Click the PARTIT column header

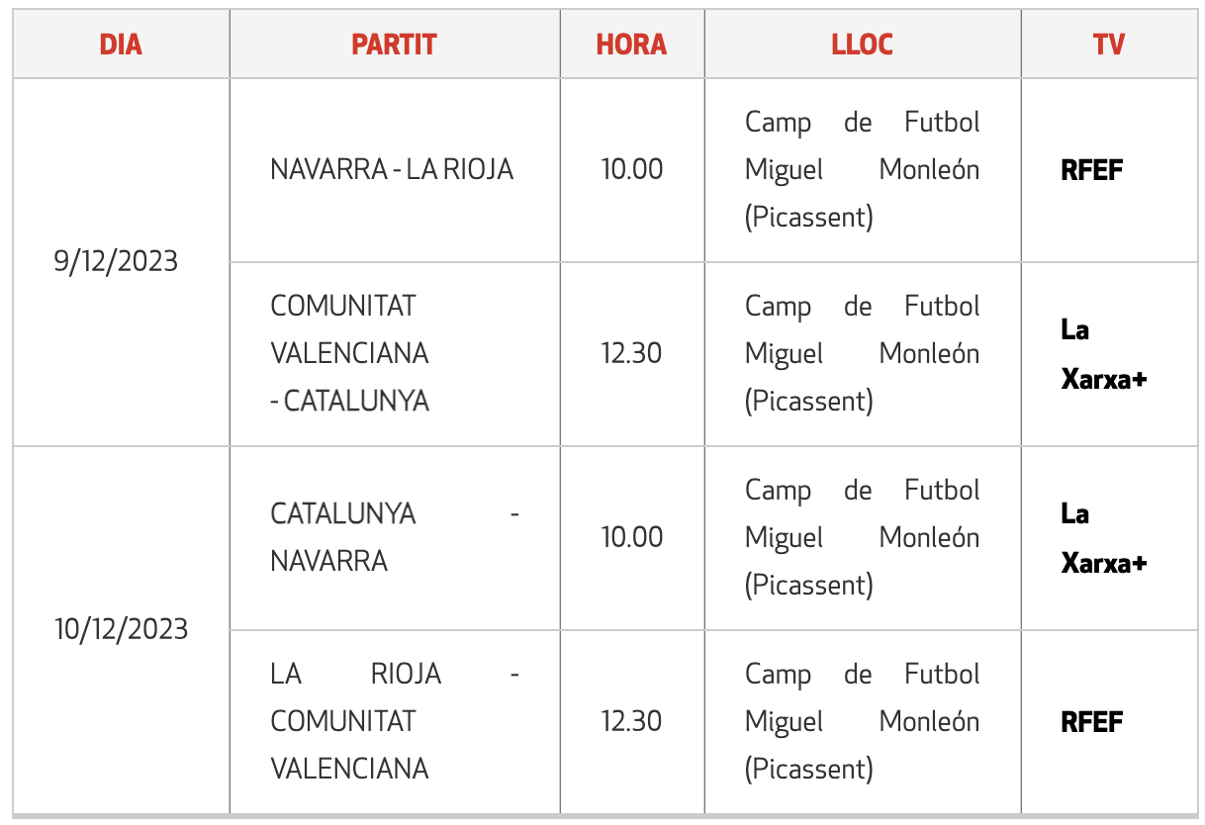tap(394, 45)
